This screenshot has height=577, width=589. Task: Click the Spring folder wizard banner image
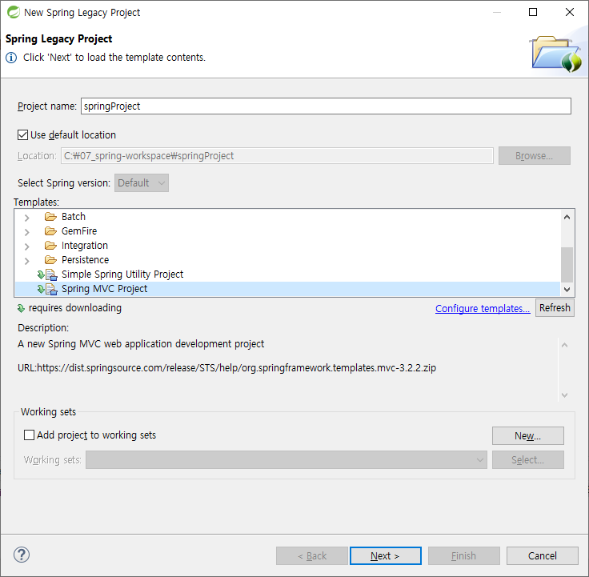point(556,54)
